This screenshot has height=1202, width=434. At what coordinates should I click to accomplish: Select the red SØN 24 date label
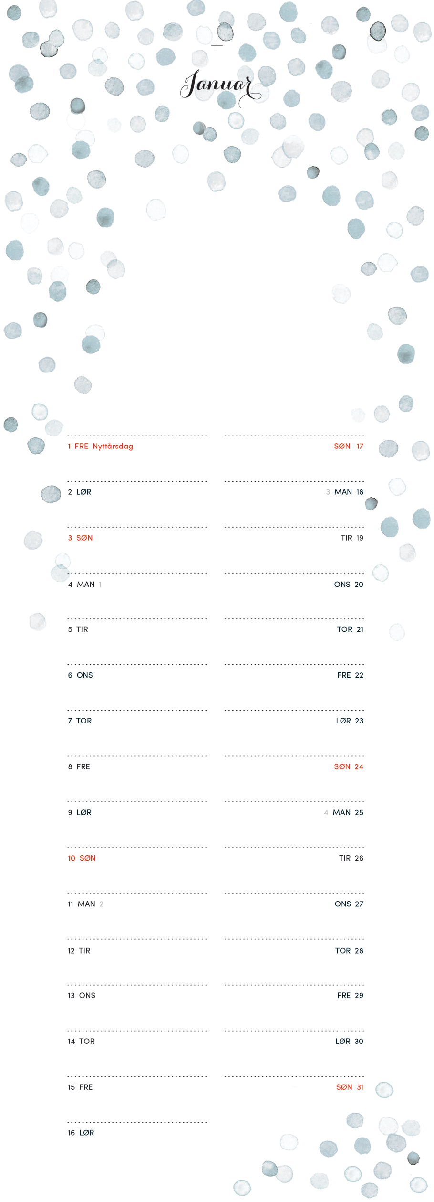coord(349,766)
